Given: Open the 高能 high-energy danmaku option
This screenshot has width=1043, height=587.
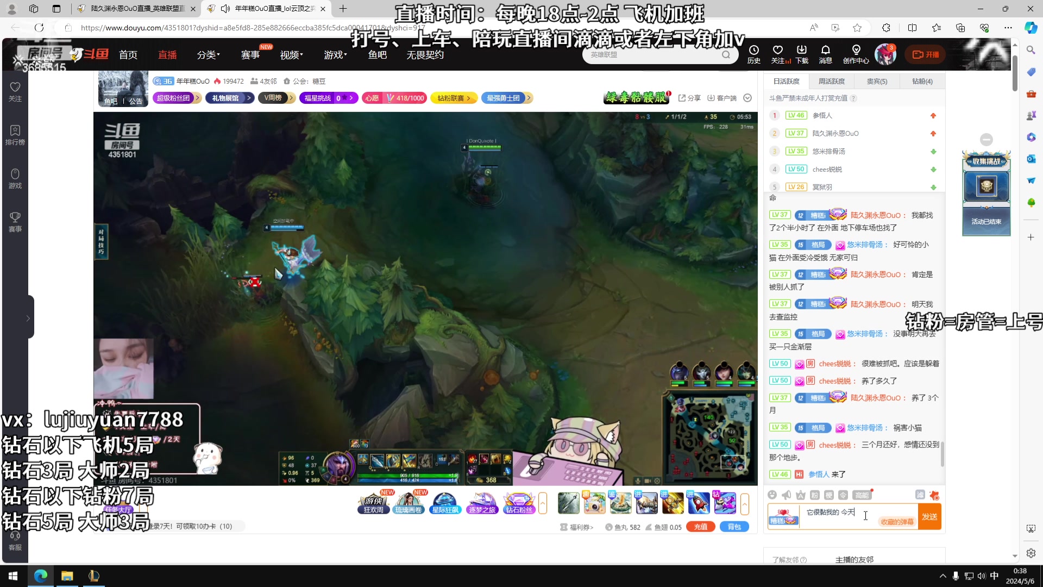Looking at the screenshot, I should click(x=862, y=495).
